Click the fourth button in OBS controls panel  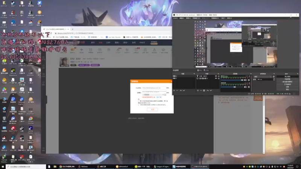tap(287, 84)
